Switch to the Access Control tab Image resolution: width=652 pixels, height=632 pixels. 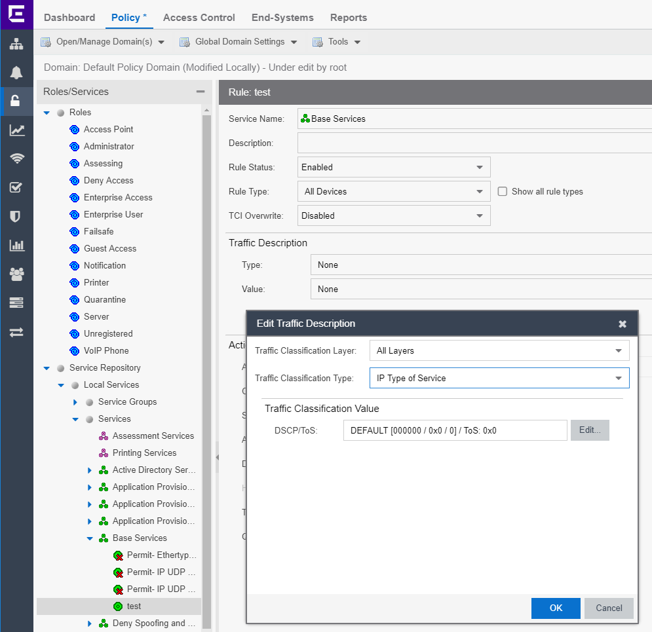[x=198, y=18]
